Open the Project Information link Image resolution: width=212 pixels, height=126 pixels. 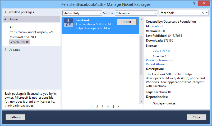[x=160, y=60]
